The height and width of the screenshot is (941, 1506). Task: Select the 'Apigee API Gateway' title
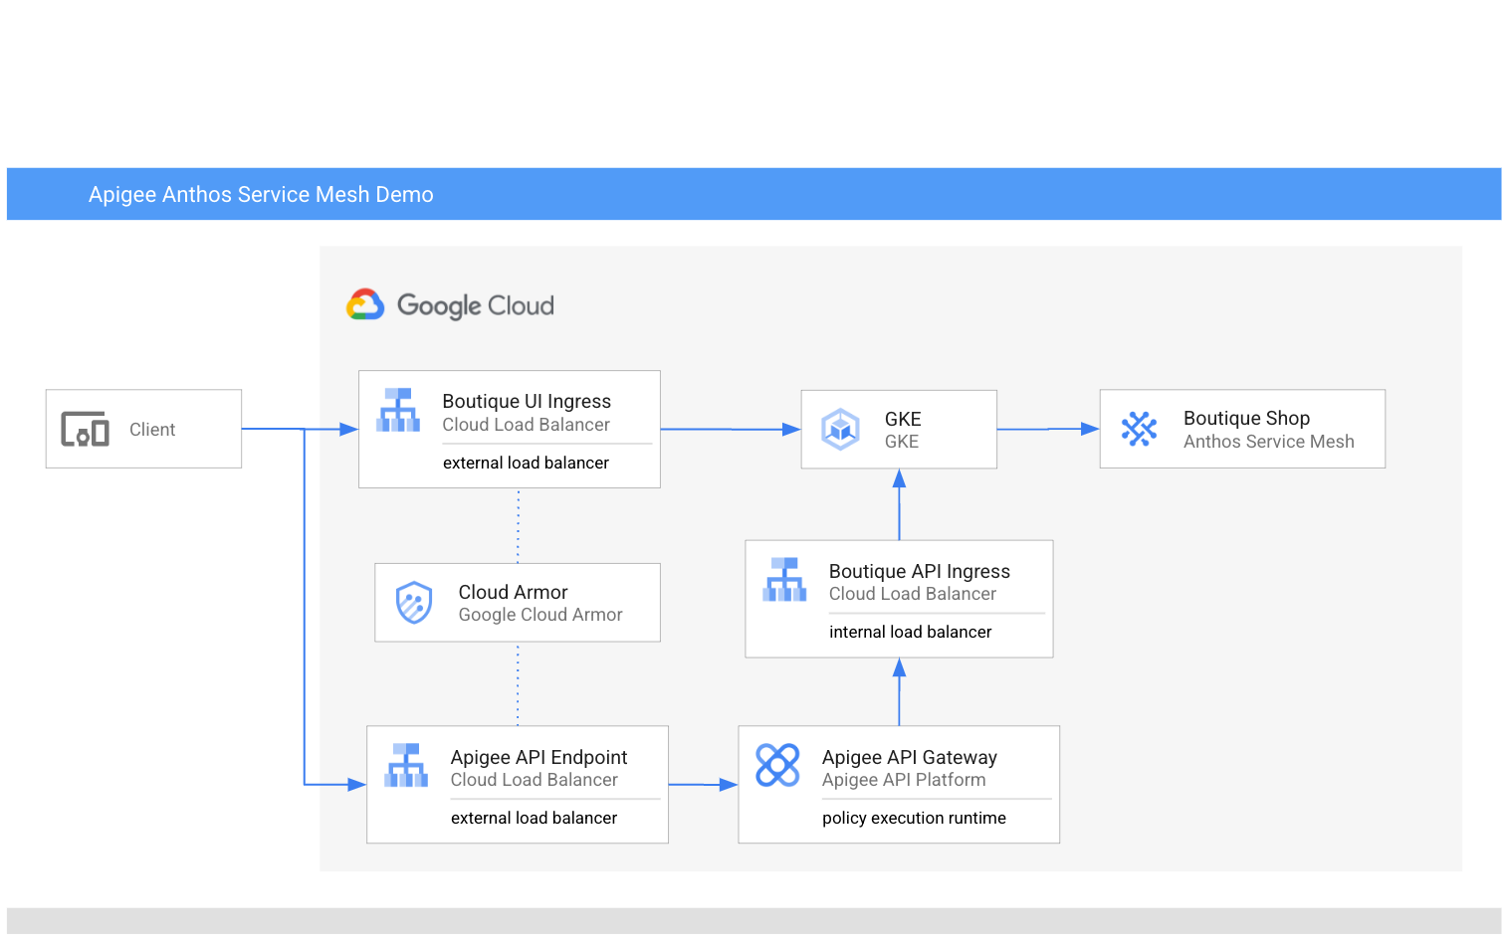pos(909,757)
